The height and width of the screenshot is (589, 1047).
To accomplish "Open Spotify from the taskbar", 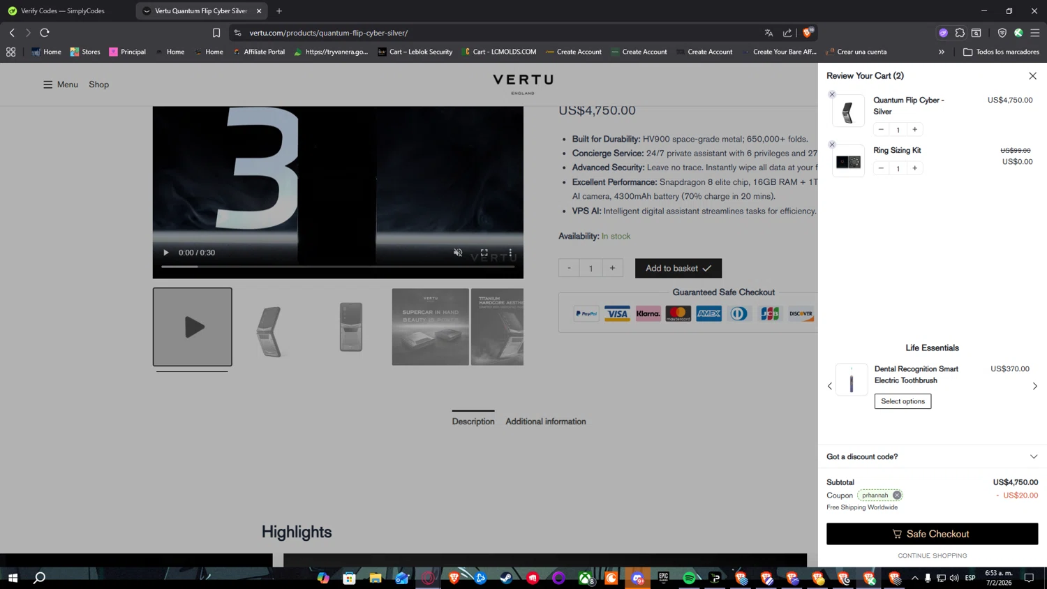I will click(x=689, y=578).
